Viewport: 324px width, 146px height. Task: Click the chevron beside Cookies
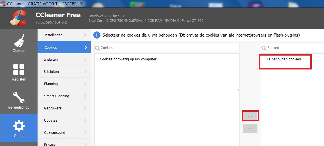86,47
